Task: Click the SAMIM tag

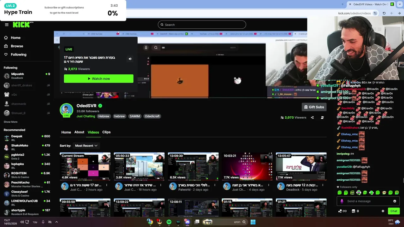Action: click(135, 116)
